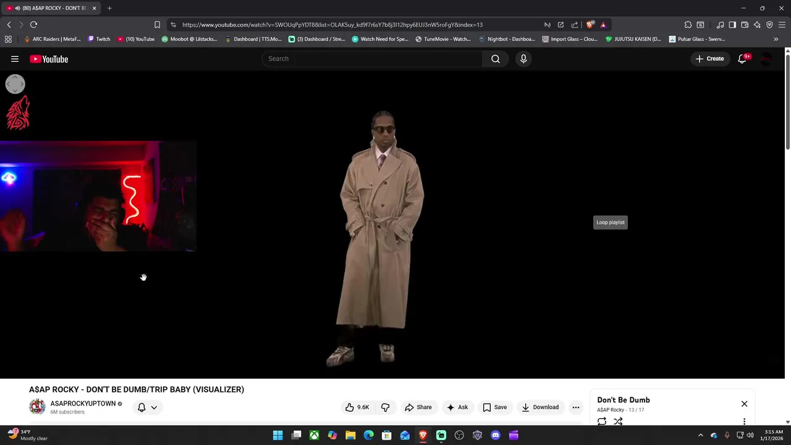Open the Brave playlist music note icon

click(720, 25)
